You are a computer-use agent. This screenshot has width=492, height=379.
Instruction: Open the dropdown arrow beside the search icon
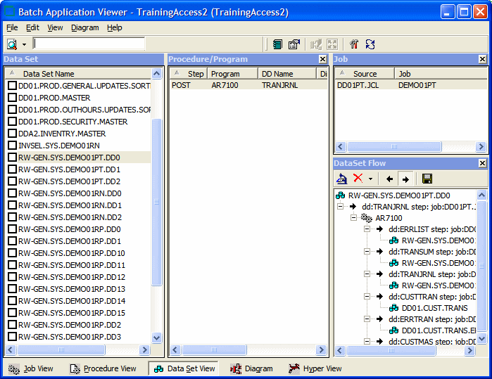click(23, 44)
